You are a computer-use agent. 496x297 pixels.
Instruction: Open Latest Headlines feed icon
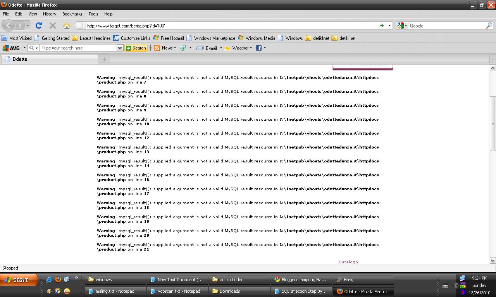click(75, 38)
